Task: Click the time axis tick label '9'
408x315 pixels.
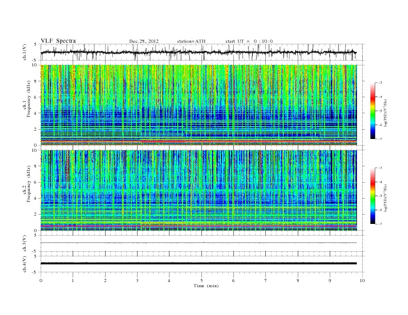Action: point(330,281)
